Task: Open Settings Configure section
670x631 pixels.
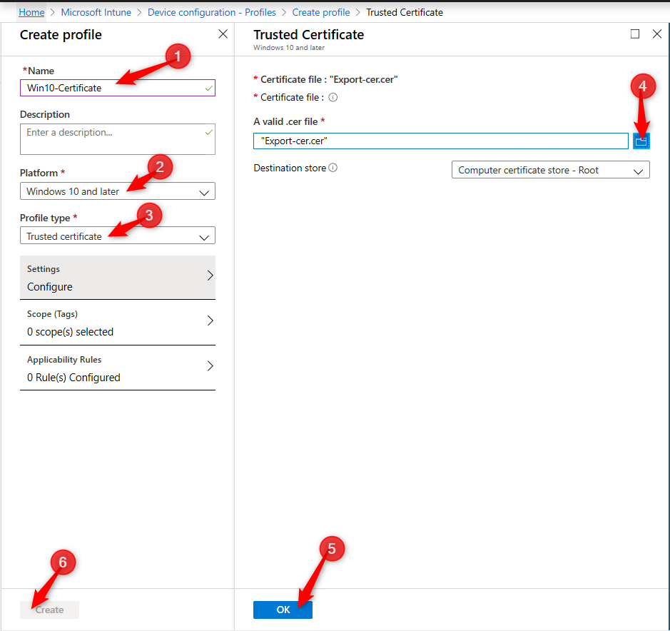Action: [118, 278]
